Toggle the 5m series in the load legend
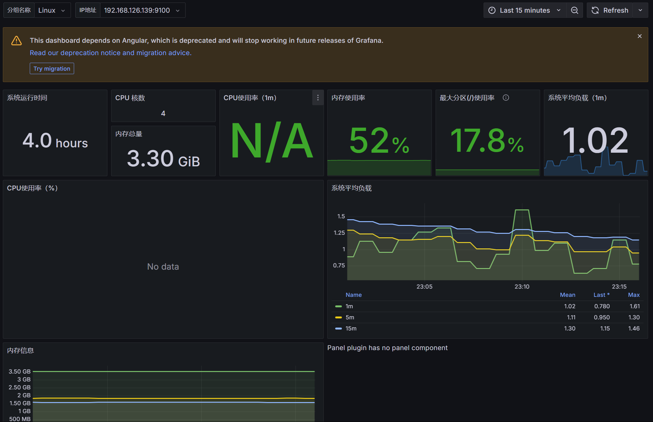This screenshot has width=653, height=422. [x=350, y=317]
